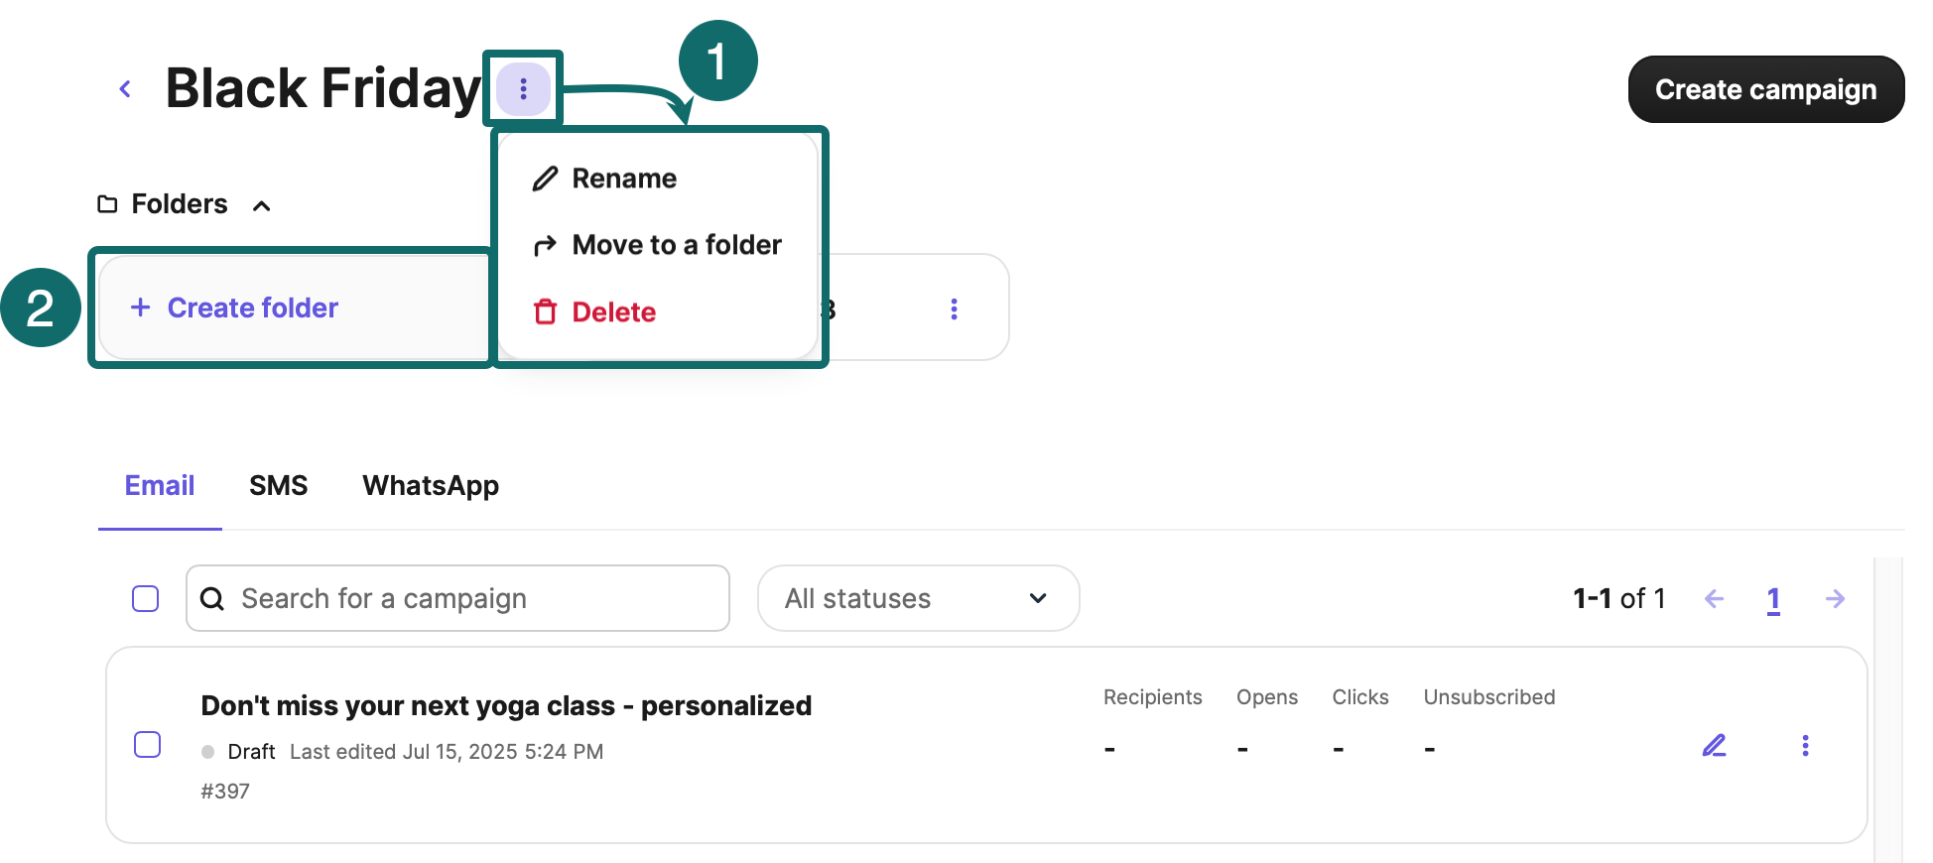Click the pencil edit icon for yoga campaign
The width and height of the screenshot is (1933, 863).
(1714, 745)
